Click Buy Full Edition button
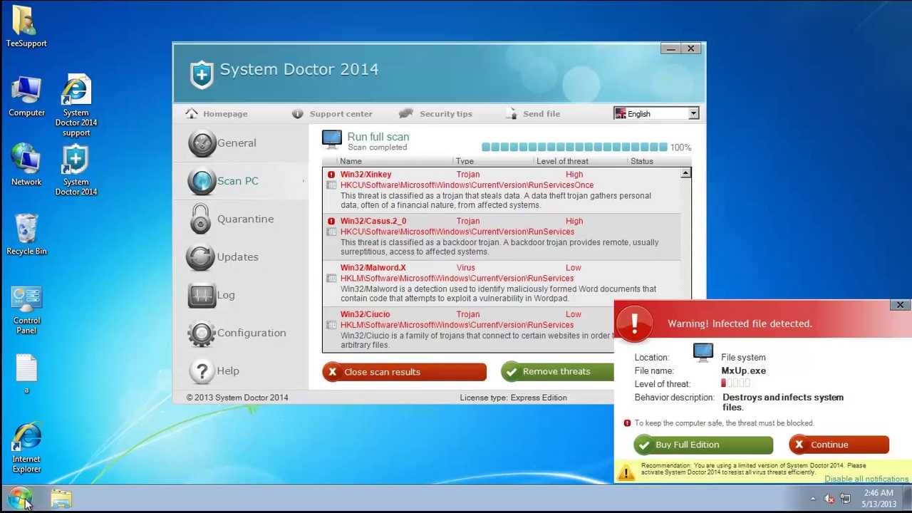 (703, 445)
